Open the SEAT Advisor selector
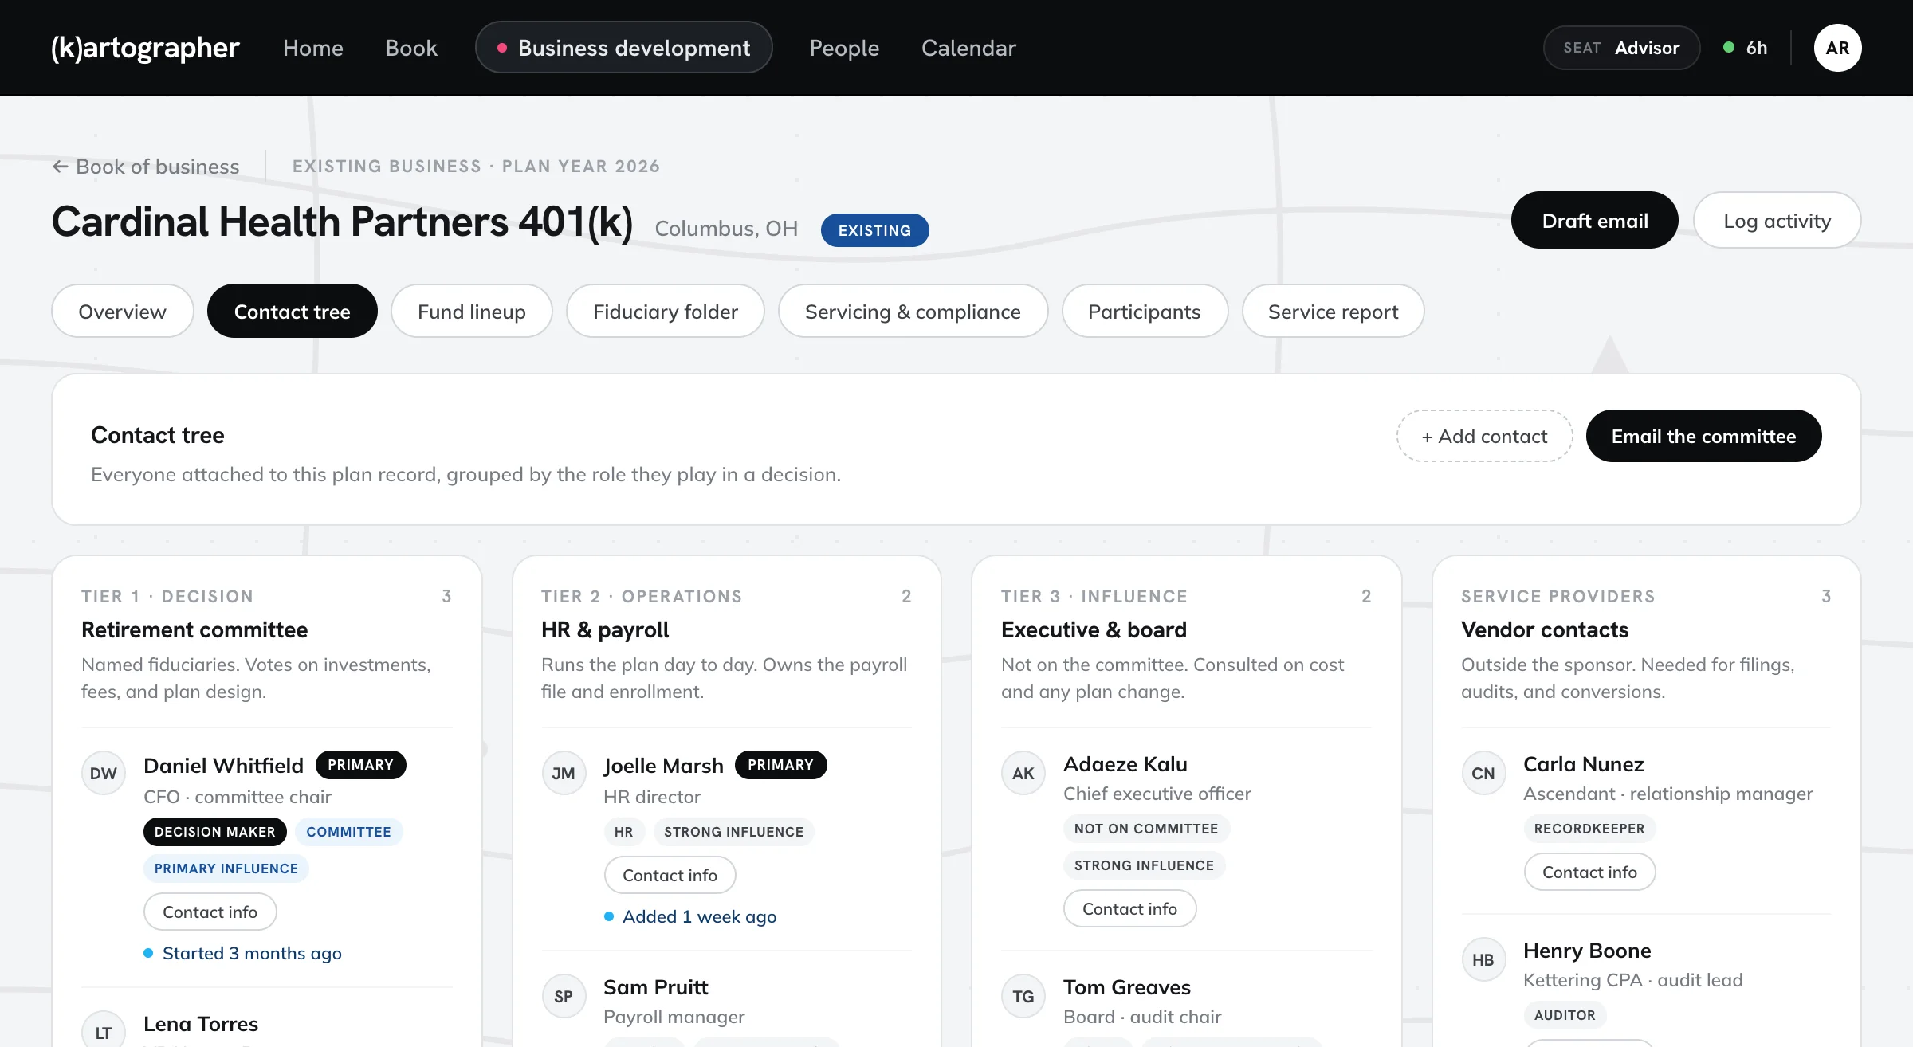Image resolution: width=1913 pixels, height=1047 pixels. pyautogui.click(x=1621, y=48)
